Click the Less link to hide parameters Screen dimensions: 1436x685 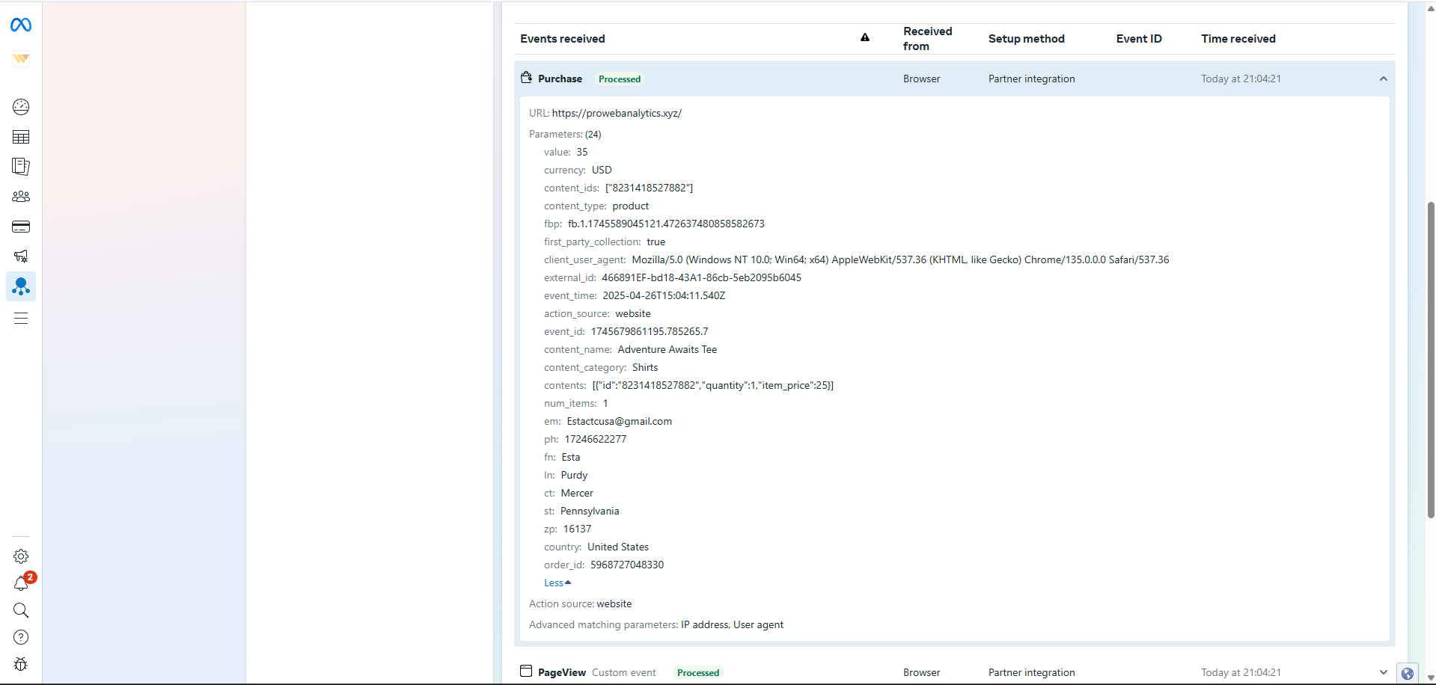pyautogui.click(x=557, y=583)
